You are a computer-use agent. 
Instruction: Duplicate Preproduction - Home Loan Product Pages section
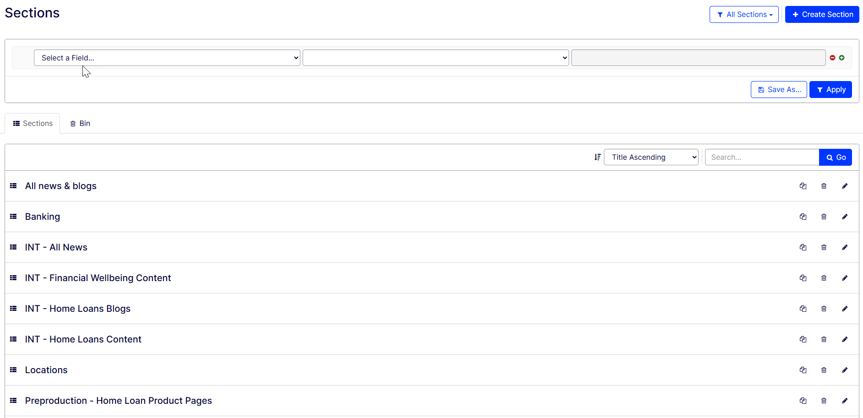[x=803, y=401]
